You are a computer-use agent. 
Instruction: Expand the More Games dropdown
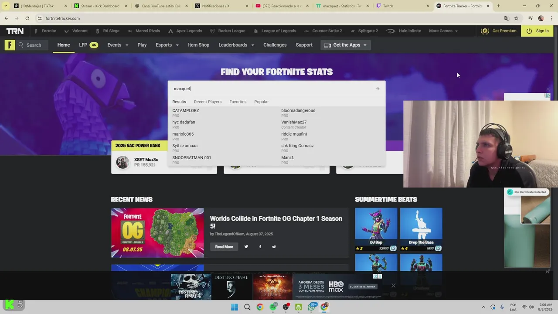443,31
